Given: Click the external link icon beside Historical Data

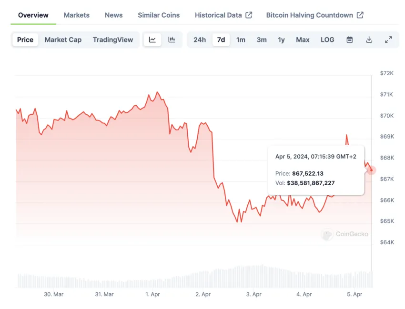Looking at the screenshot, I should [249, 15].
